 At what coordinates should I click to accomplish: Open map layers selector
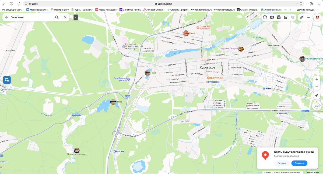[293, 17]
